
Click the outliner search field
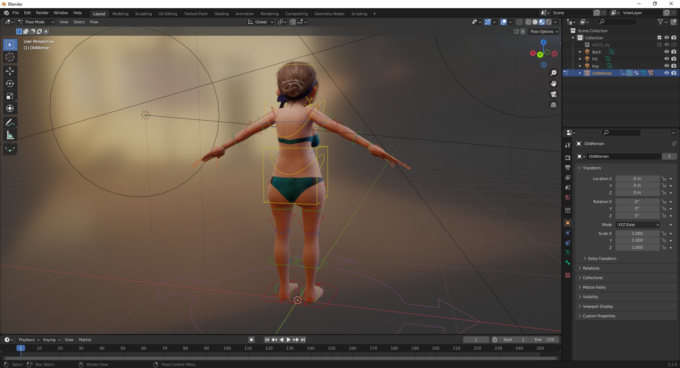(x=617, y=22)
